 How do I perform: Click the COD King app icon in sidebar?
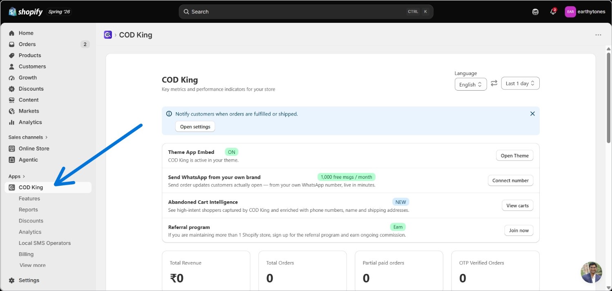(x=11, y=187)
